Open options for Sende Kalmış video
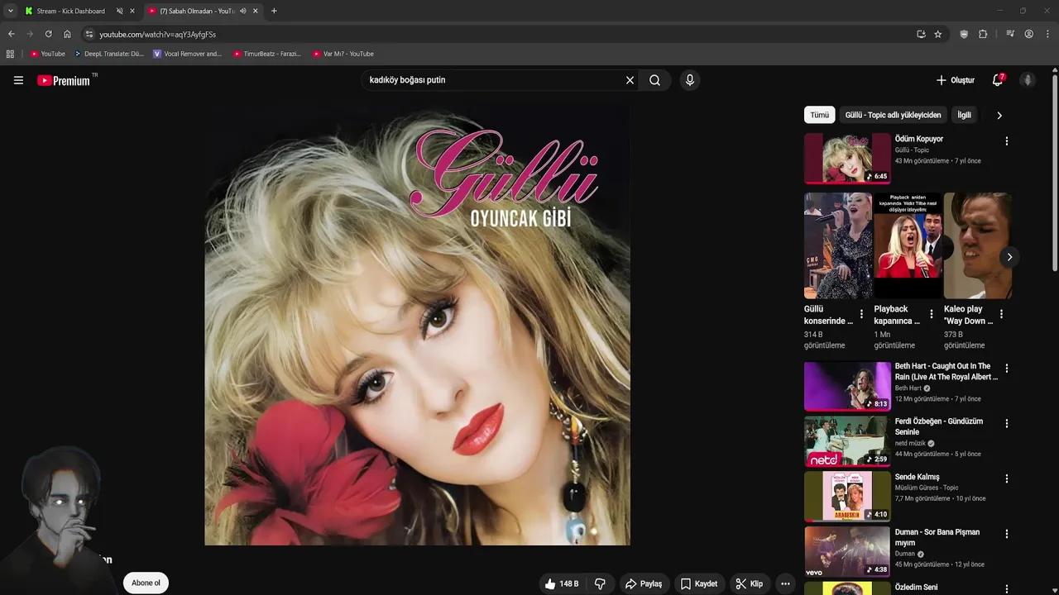 pos(1006,479)
